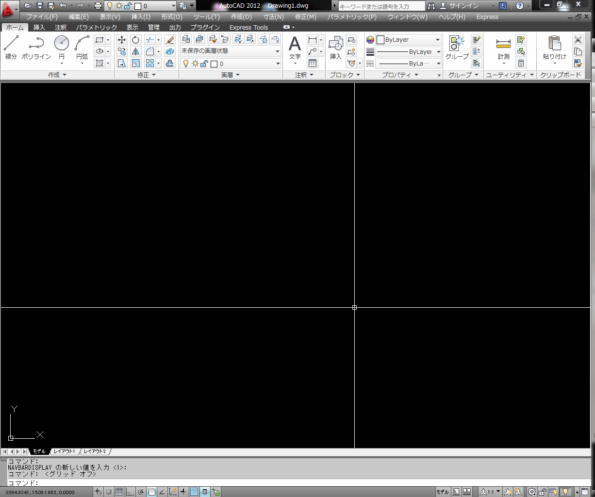Screen dimensions: 595x497
Task: Open the ByLayer color dropdown
Action: [408, 40]
